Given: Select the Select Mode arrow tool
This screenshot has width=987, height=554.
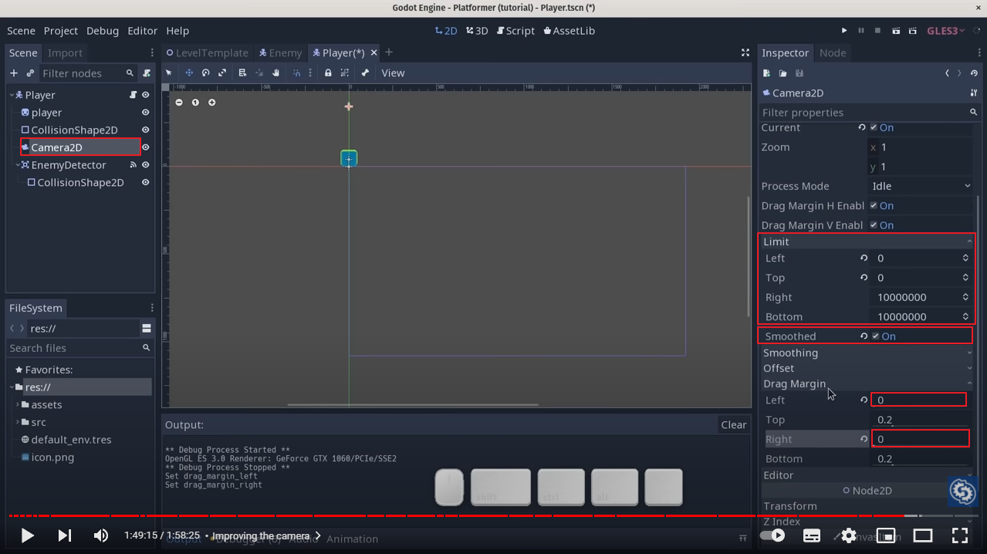Looking at the screenshot, I should pos(169,73).
